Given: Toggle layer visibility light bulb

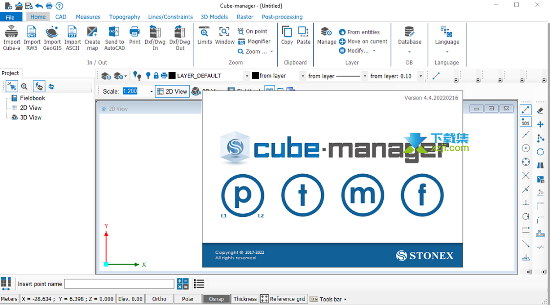Looking at the screenshot, I should pos(148,76).
